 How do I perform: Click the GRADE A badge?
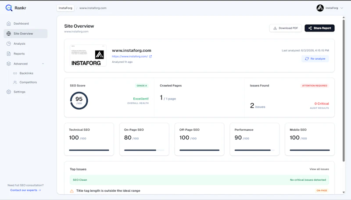pyautogui.click(x=142, y=86)
